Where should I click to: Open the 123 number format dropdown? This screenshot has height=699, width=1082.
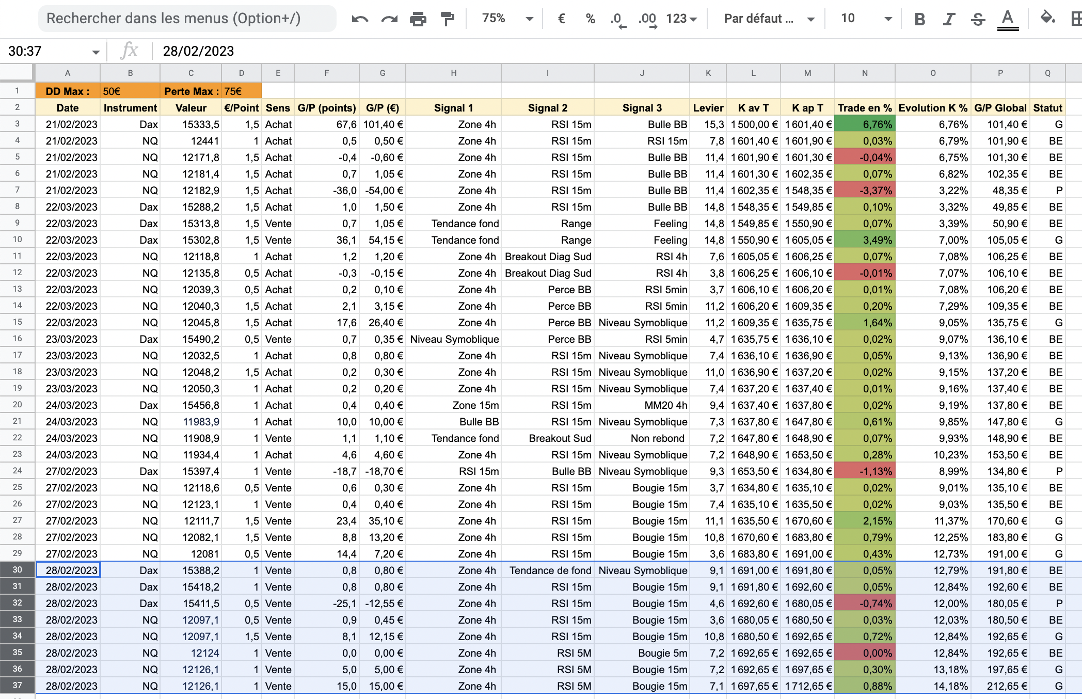(x=681, y=19)
